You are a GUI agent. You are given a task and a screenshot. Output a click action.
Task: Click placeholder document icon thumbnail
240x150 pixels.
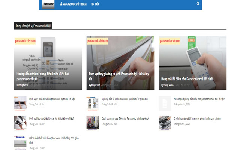165,103
